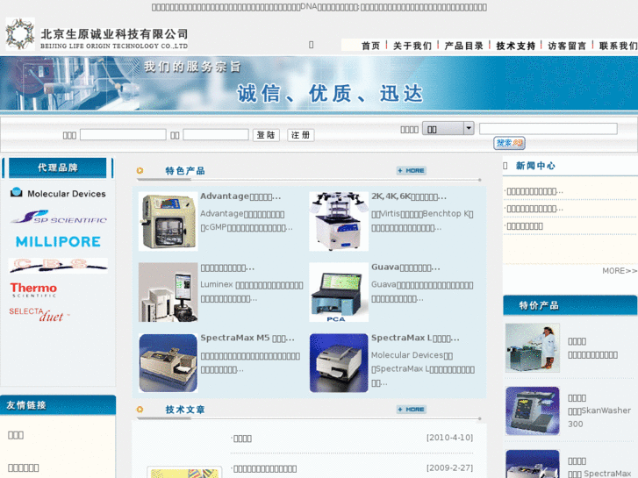Open the SpectraMax L product thumbnail
Viewport: 638px width, 478px height.
tap(339, 363)
